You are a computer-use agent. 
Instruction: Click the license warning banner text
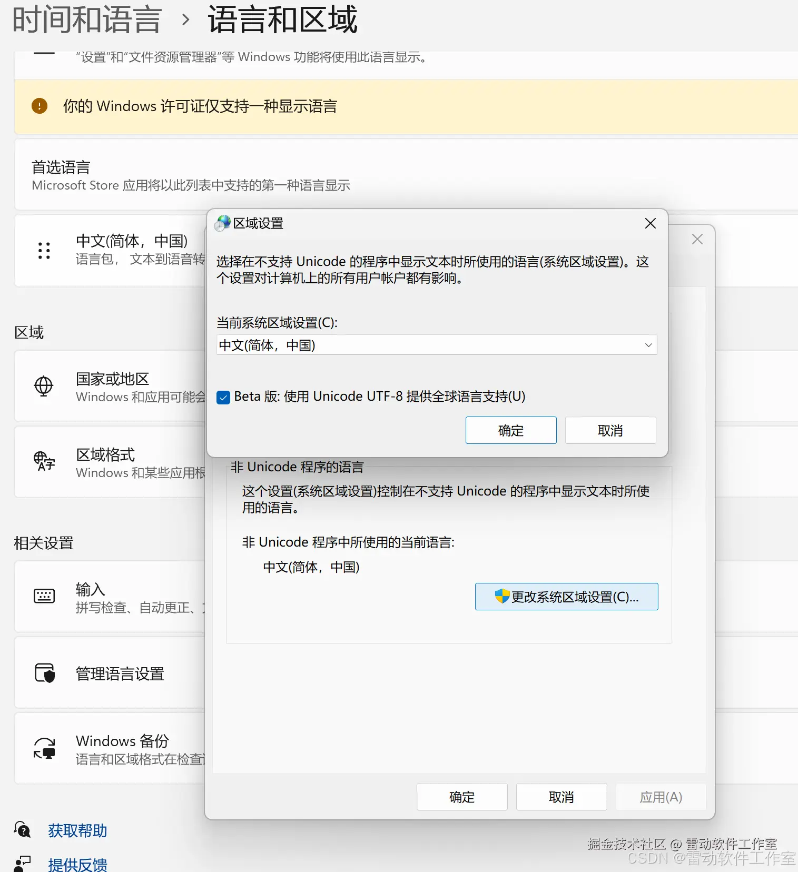click(200, 106)
